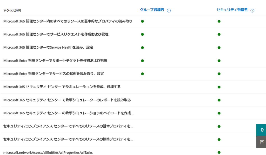This screenshot has height=155, width=266.
Task: Click セキュリティ管理者 dot for Service Health row
Action: [219, 48]
